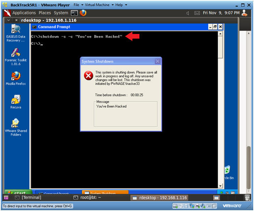Click the VMware network adapter status icon
Image resolution: width=254 pixels, height=211 pixels.
(x=192, y=206)
